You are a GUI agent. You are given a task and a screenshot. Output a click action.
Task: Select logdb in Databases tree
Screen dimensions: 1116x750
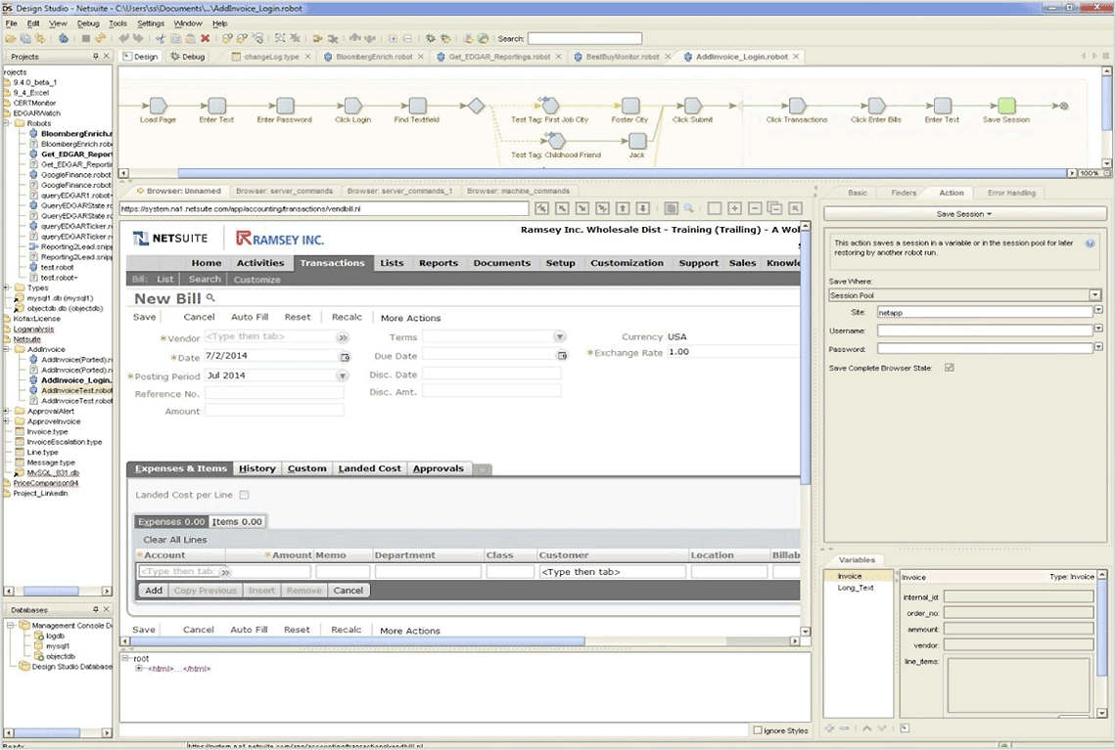[x=55, y=637]
